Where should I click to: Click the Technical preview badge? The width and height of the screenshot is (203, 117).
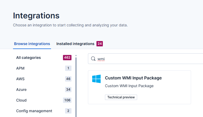point(121,97)
